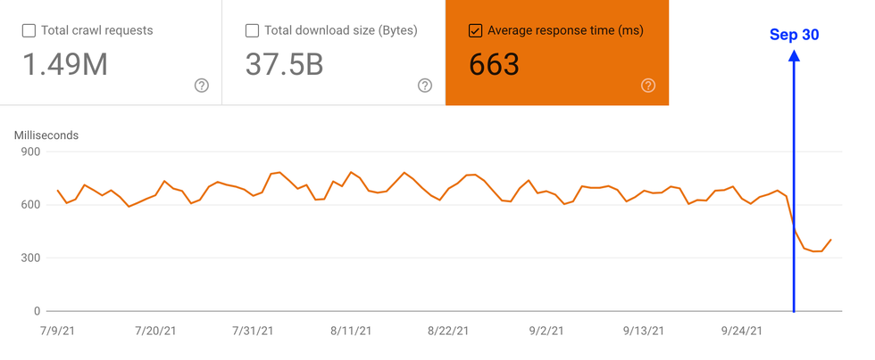Viewport: 875px width, 360px height.
Task: Uncheck the Average response time checkbox
Action: [x=475, y=31]
